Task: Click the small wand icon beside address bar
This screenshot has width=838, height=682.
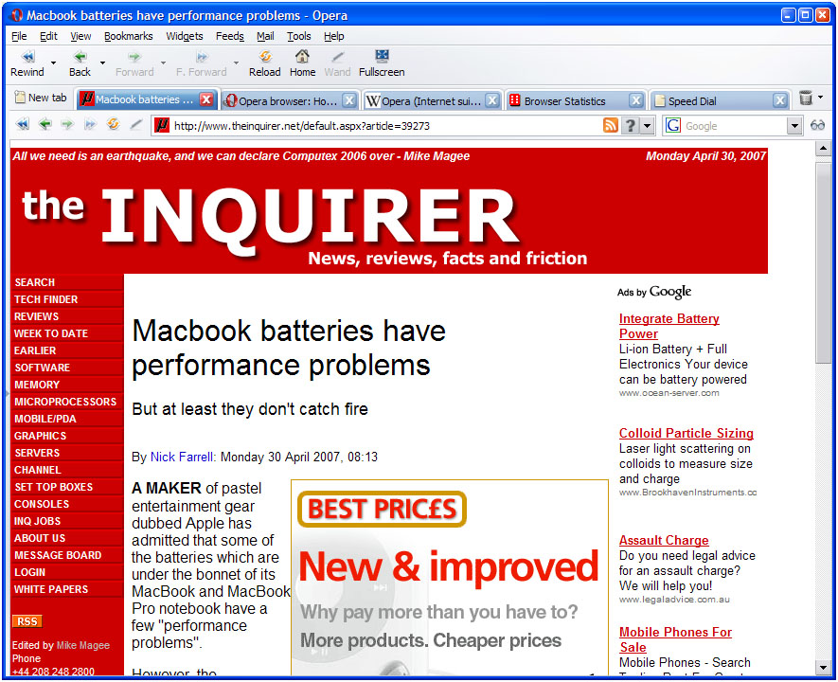Action: coord(136,125)
